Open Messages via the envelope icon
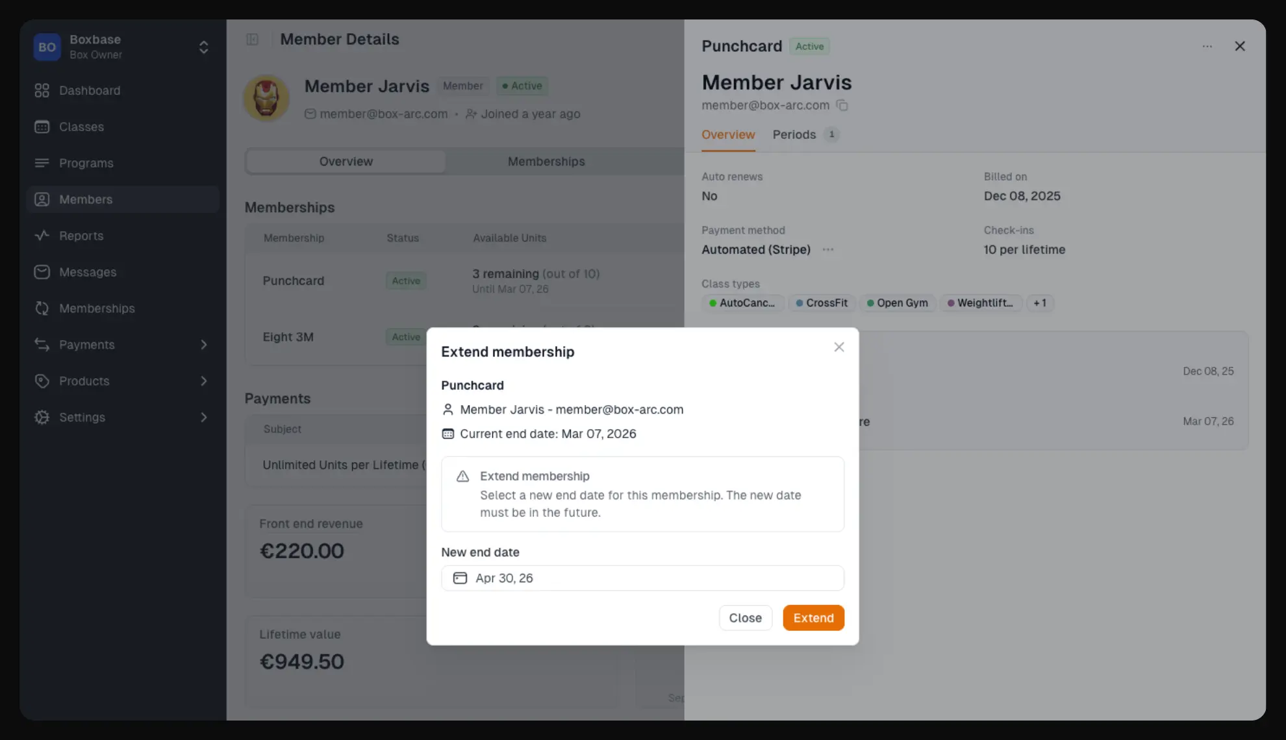 coord(42,272)
